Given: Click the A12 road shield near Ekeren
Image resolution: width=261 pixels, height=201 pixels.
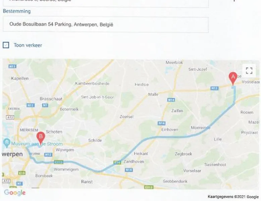Looking at the screenshot, I should coord(10,117).
